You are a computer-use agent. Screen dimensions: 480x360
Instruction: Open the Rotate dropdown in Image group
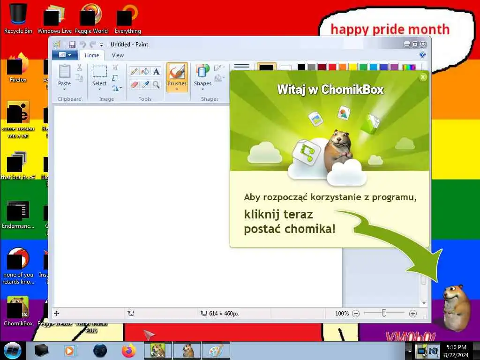pos(117,89)
